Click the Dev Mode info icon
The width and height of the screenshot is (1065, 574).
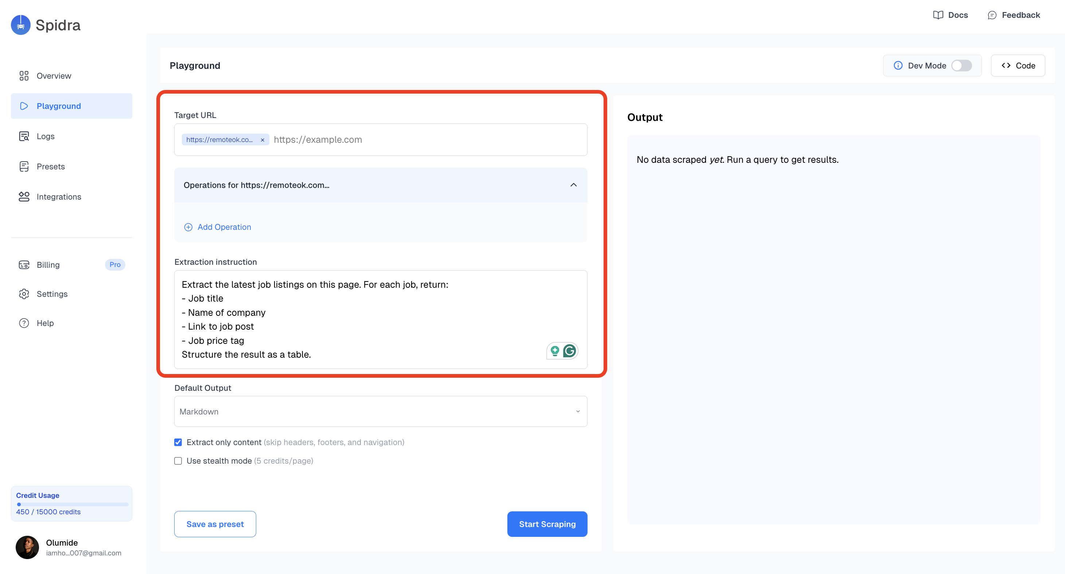[x=898, y=65]
